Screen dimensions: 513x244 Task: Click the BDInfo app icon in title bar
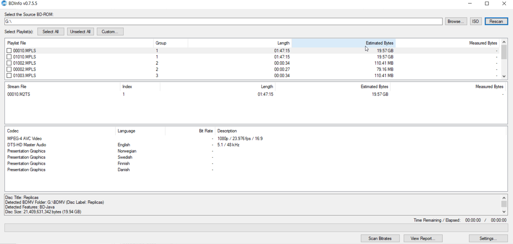pos(4,4)
